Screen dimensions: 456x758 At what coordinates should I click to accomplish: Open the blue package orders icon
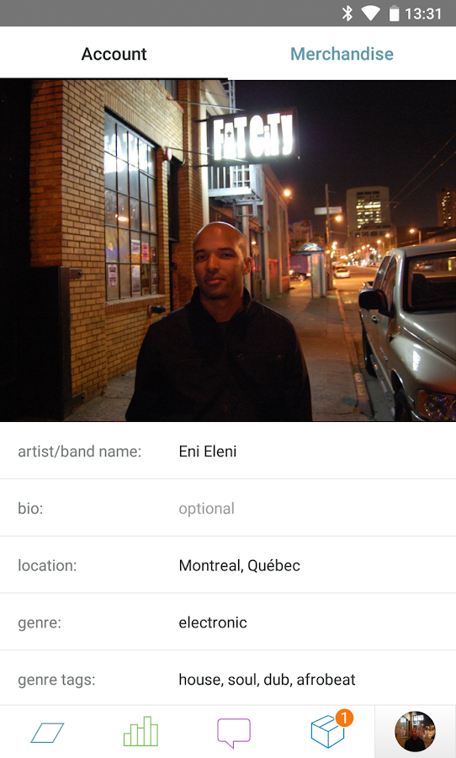[x=327, y=731]
